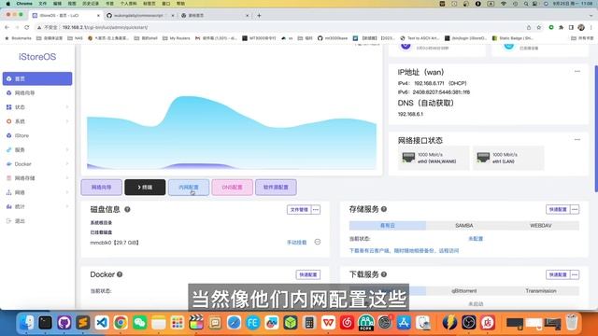Click the page vertical scrollbar
Screen dimensions: 598x336
pos(596,129)
